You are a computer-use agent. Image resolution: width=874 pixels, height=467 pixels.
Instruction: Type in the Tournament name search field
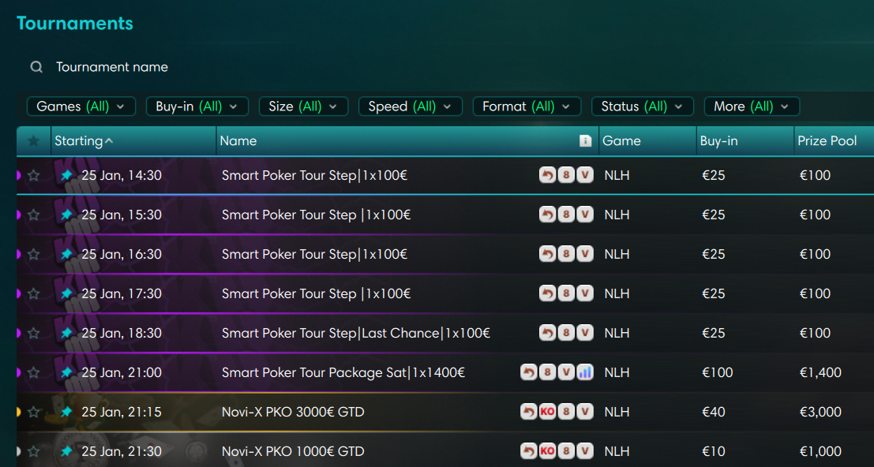pos(237,67)
